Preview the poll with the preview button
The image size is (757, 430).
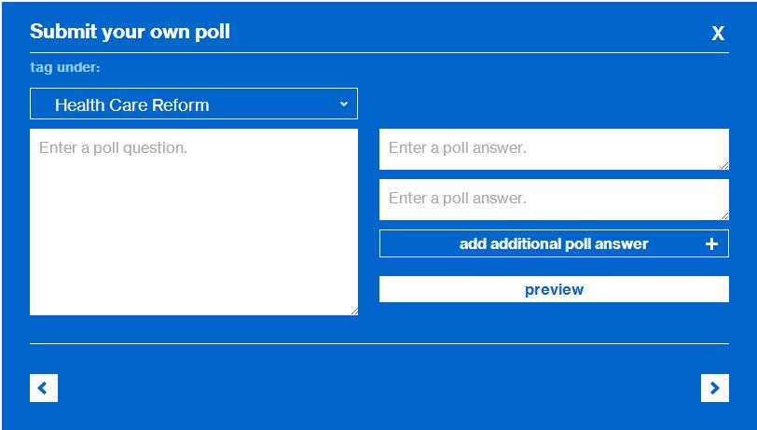pyautogui.click(x=554, y=289)
